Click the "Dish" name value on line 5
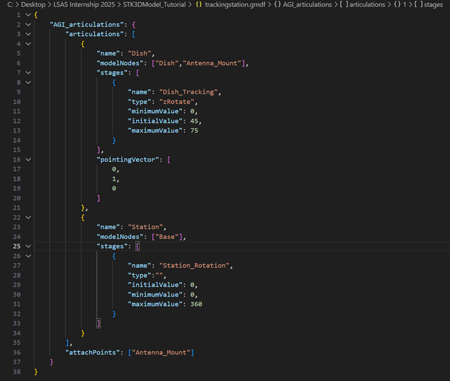Screen dimensions: 450x381 click(139, 54)
